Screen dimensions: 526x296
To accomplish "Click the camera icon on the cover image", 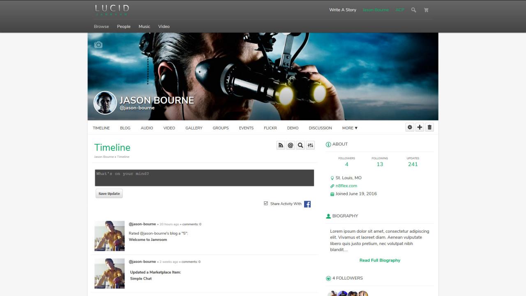I will point(98,45).
